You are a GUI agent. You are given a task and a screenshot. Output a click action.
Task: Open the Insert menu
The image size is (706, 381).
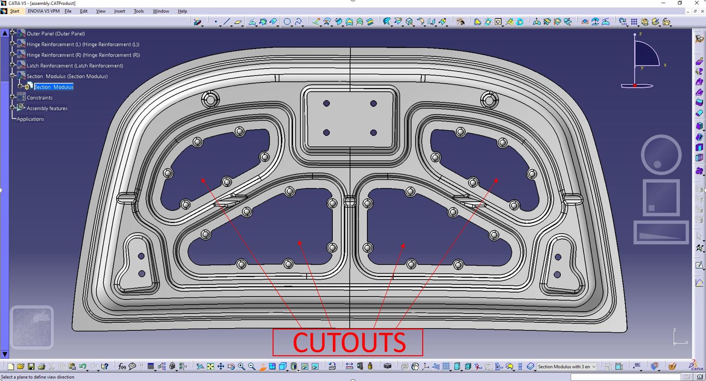(x=120, y=11)
